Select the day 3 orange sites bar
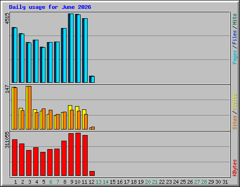Viewport: 240px width, 187px height. click(x=30, y=108)
